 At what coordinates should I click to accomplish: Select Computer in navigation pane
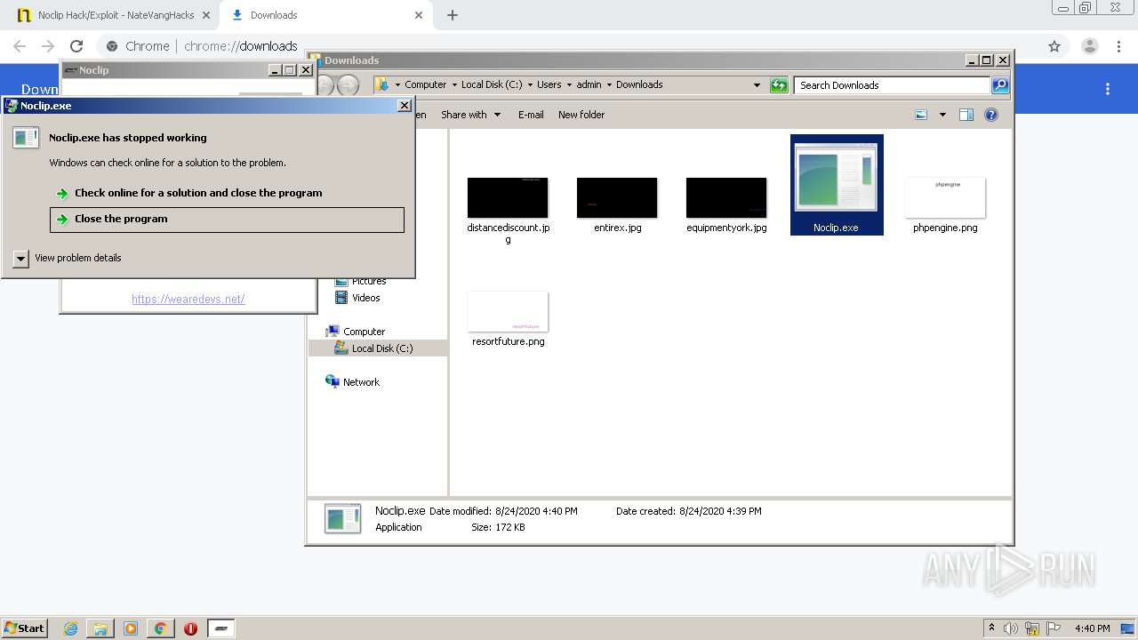point(356,332)
